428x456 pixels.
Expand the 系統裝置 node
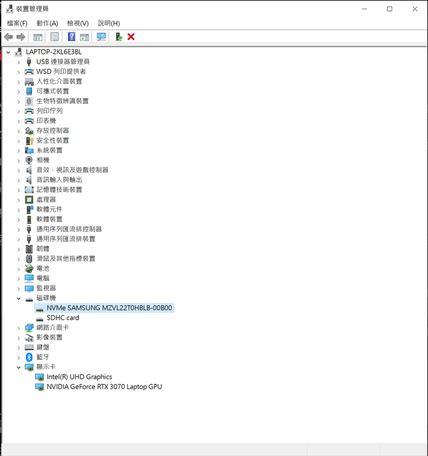click(x=18, y=151)
